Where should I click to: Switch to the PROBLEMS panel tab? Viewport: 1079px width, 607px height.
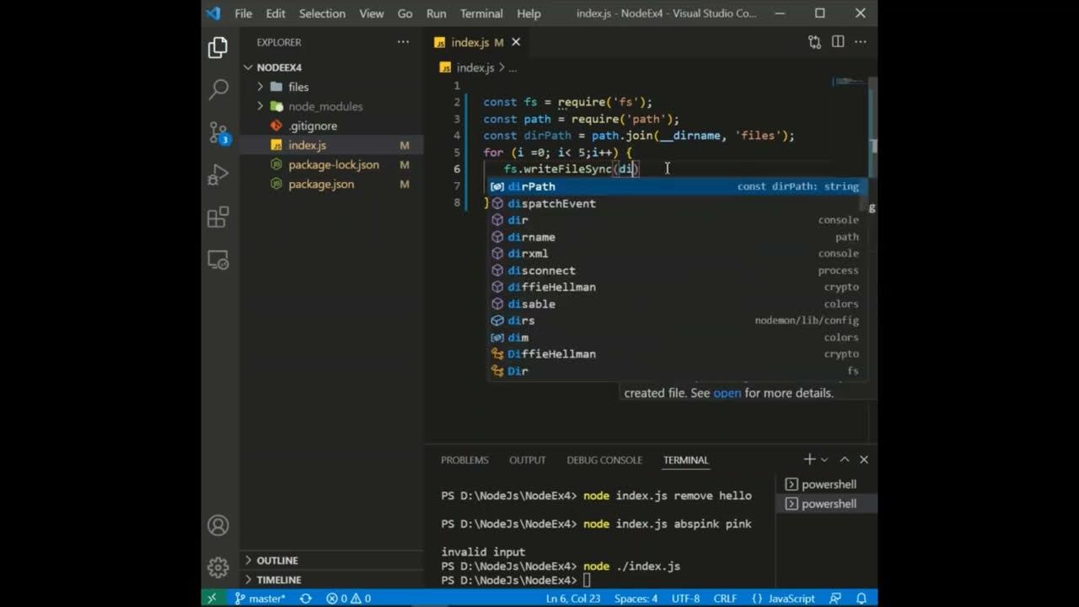tap(464, 459)
